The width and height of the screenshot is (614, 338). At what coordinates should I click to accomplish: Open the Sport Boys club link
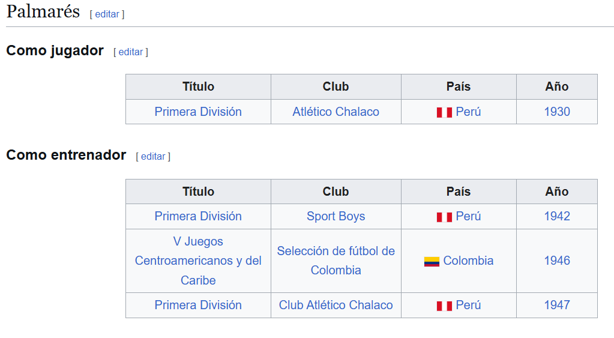(x=336, y=216)
